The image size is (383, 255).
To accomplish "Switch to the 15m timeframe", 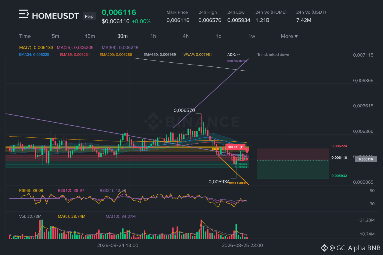I will coord(90,36).
